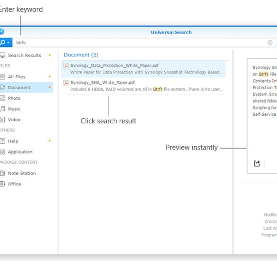Click the preview text in the preview pane

(265, 91)
